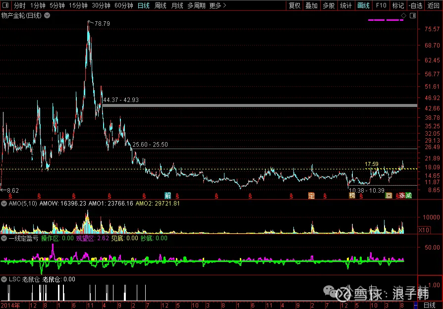Click the 解 event marker icon
443x309 pixels.
tap(168, 196)
